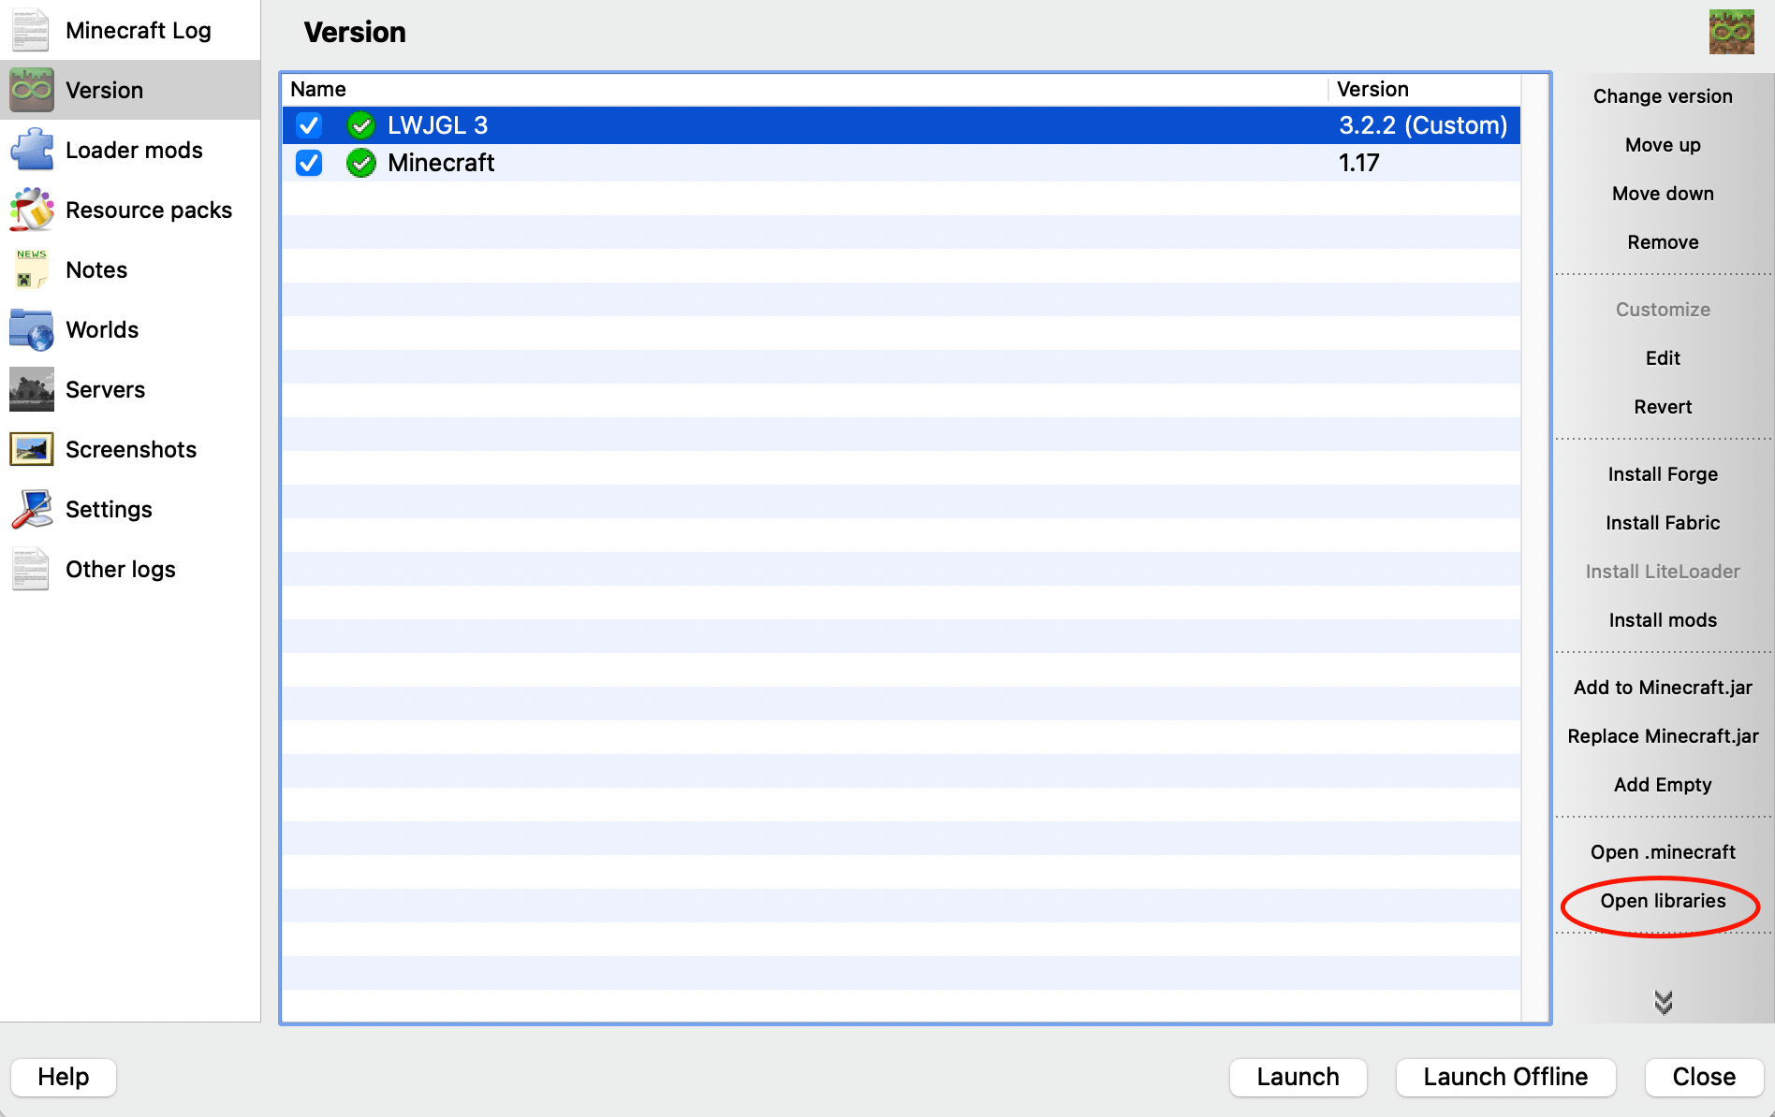Click the Worlds globe folder icon
The image size is (1775, 1117).
point(31,329)
